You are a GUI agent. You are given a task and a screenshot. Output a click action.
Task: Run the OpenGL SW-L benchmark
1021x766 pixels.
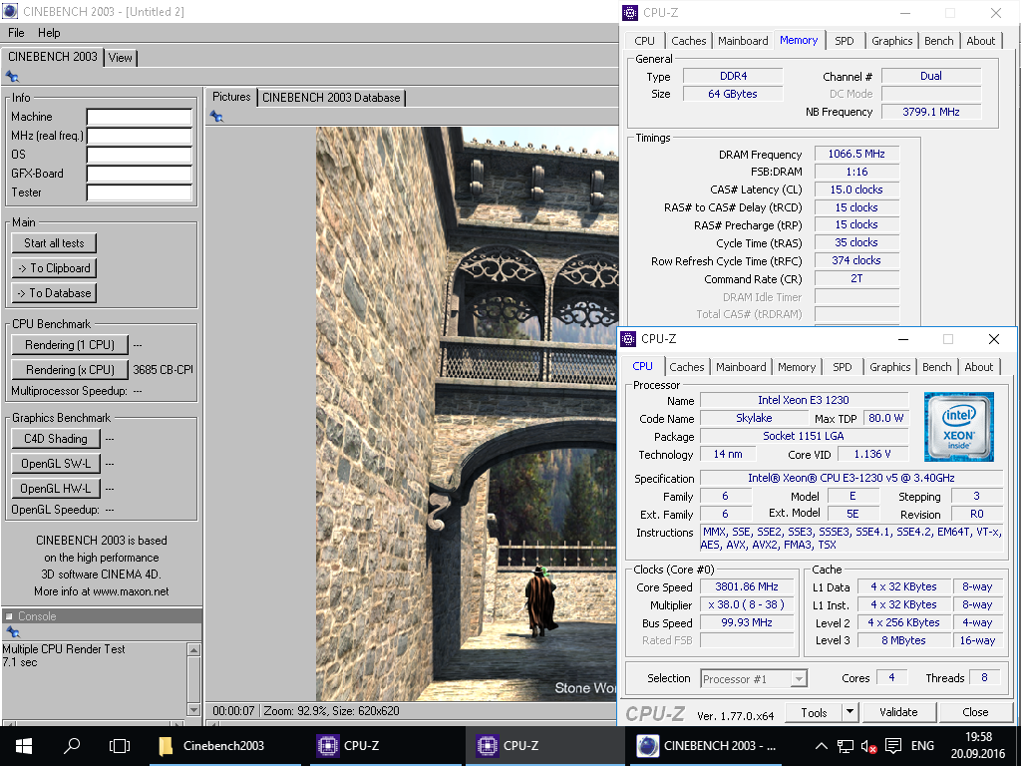pyautogui.click(x=56, y=463)
